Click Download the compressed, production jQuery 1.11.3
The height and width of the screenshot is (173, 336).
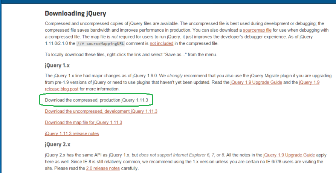[96, 100]
